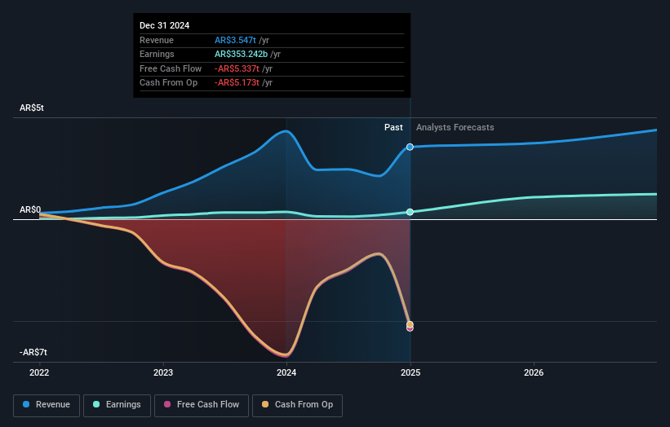Click the Past label
Image resolution: width=670 pixels, height=427 pixels.
click(x=393, y=128)
